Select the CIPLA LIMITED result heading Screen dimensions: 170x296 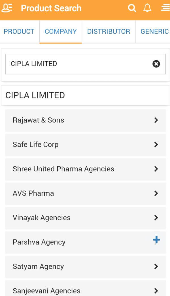(x=35, y=95)
